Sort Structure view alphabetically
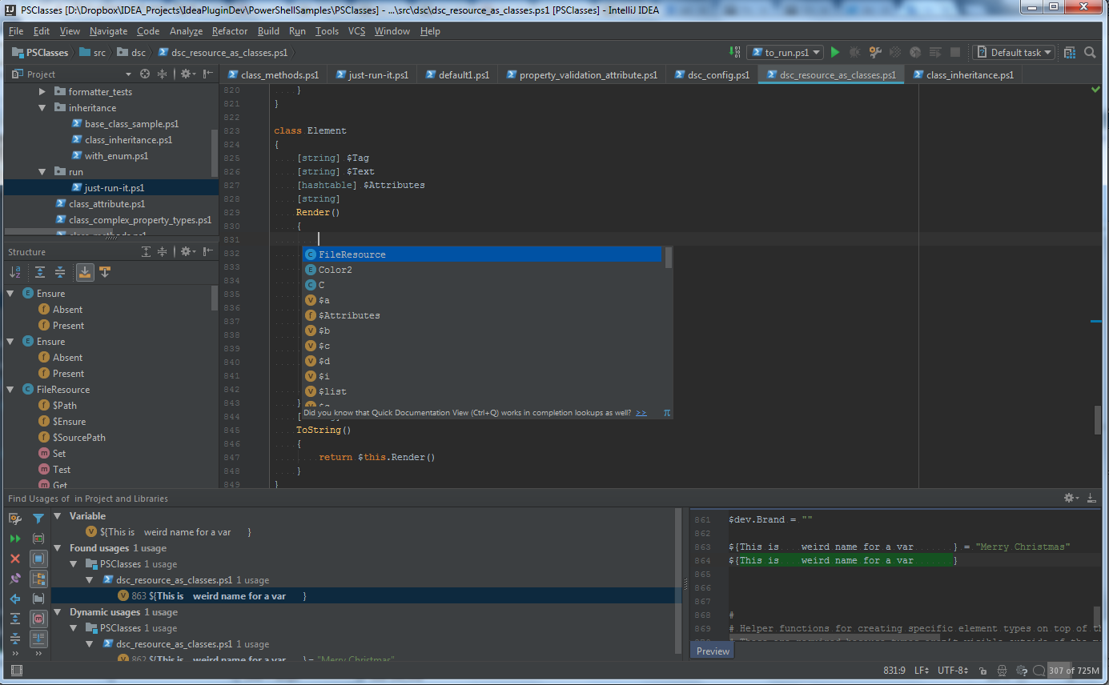 [15, 273]
